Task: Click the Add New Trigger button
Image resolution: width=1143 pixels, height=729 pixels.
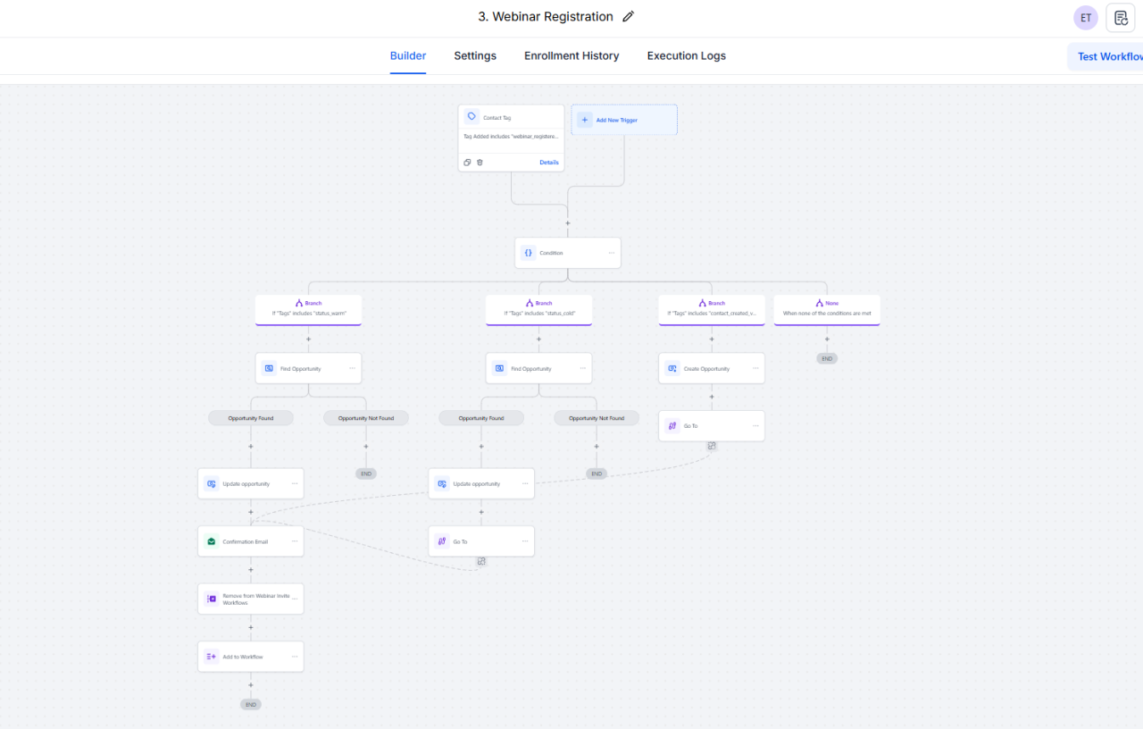Action: [624, 120]
